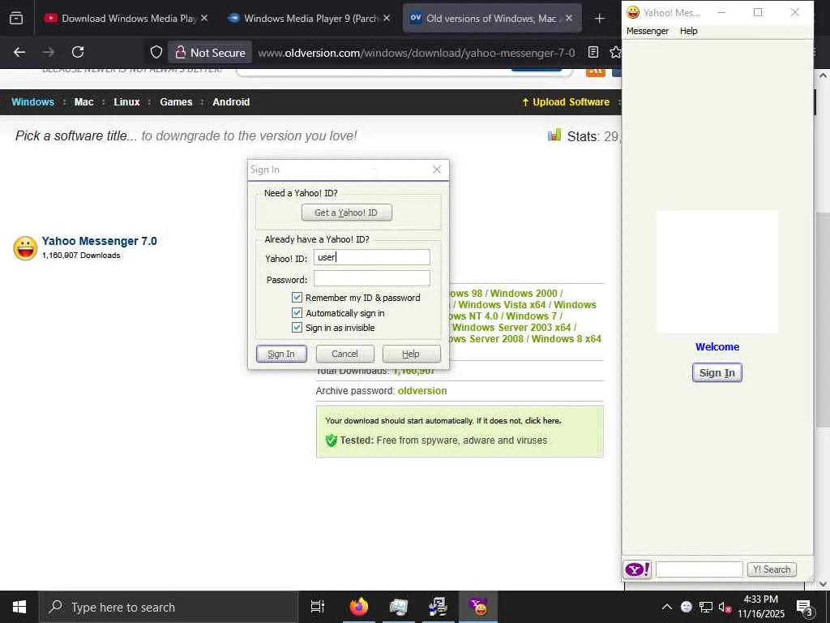830x623 pixels.
Task: Click Sign In button in the dialog
Action: point(281,354)
